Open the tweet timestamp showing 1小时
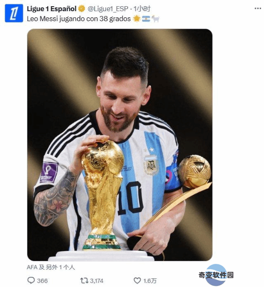264x287 pixels. pyautogui.click(x=142, y=9)
